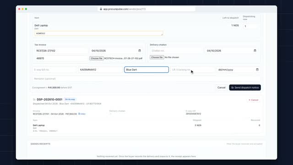Image resolution: width=293 pixels, height=165 pixels.
Task: Focus the Dispatching now quantity field
Action: (x=250, y=26)
